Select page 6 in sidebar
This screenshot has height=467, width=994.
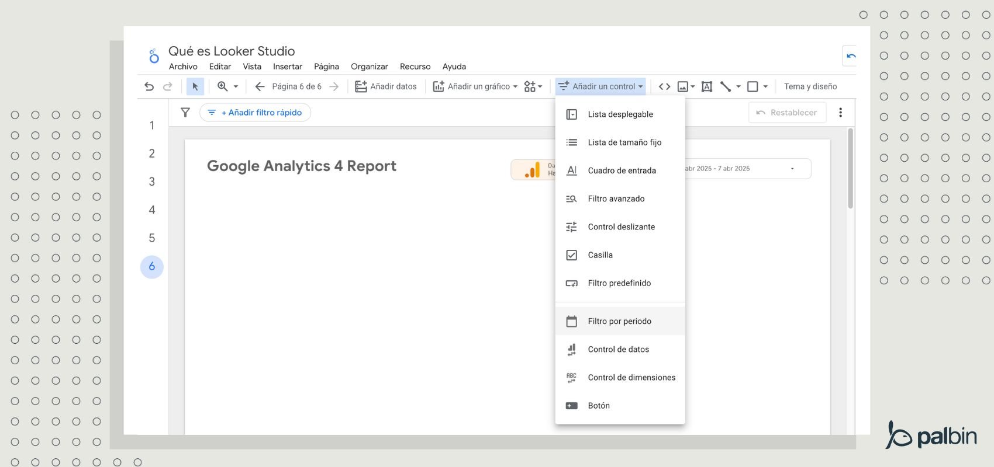click(x=152, y=267)
